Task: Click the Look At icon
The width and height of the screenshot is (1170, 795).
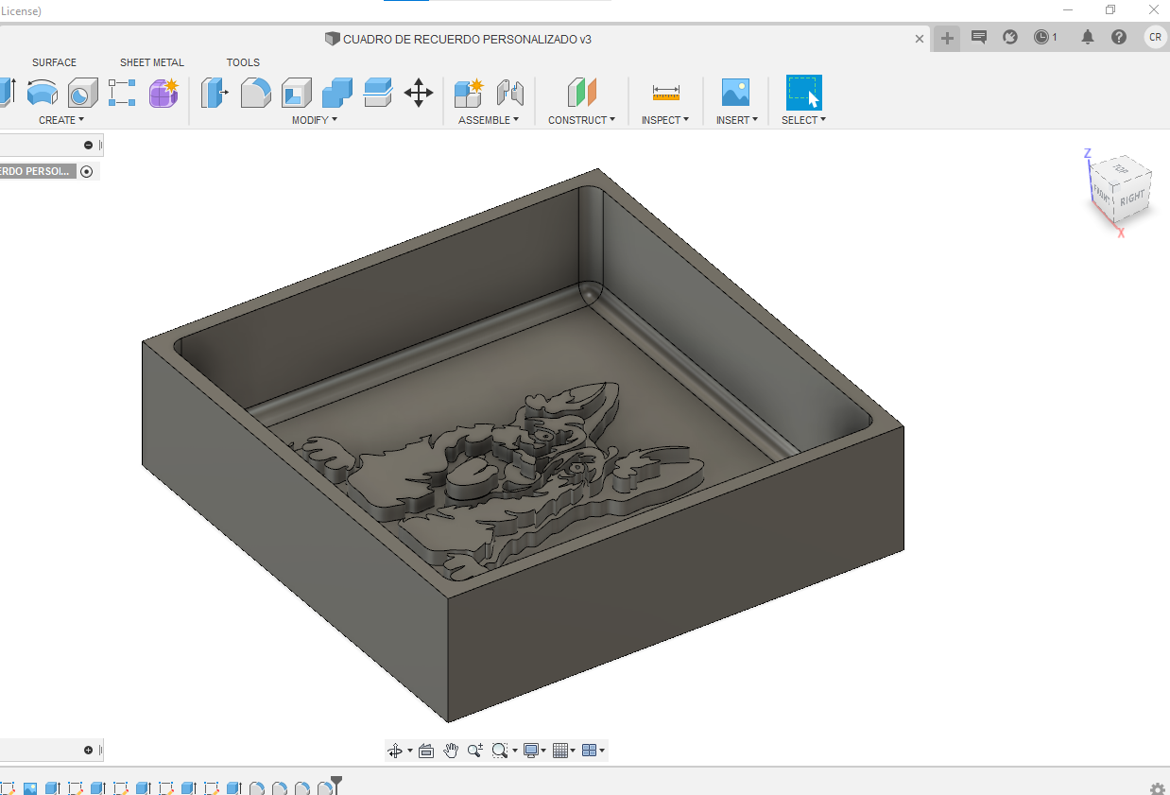Action: click(x=426, y=751)
